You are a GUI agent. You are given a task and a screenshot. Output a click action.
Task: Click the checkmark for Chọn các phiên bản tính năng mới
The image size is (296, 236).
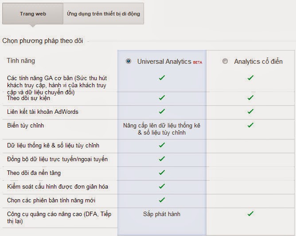click(162, 200)
